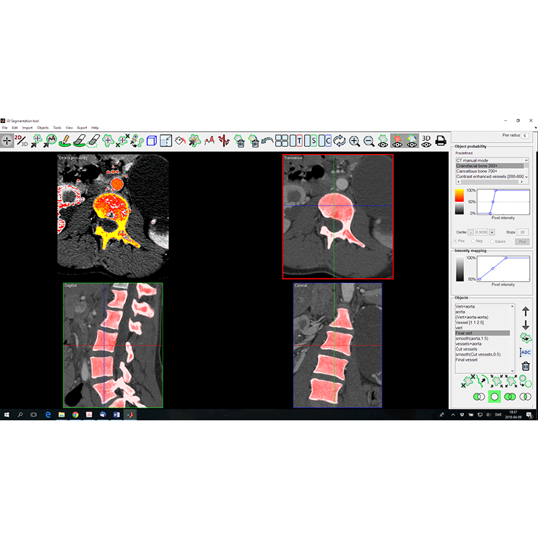Image resolution: width=538 pixels, height=538 pixels.
Task: Select the crosshair navigation tool
Action: 6,140
